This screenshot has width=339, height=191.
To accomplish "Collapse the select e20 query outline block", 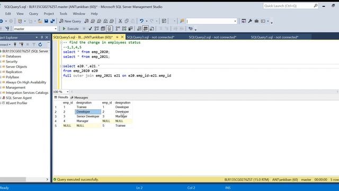I will tap(61, 66).
